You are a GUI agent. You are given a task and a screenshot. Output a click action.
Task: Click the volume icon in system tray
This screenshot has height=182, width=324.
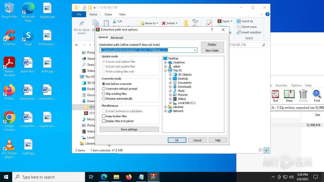tap(291, 177)
